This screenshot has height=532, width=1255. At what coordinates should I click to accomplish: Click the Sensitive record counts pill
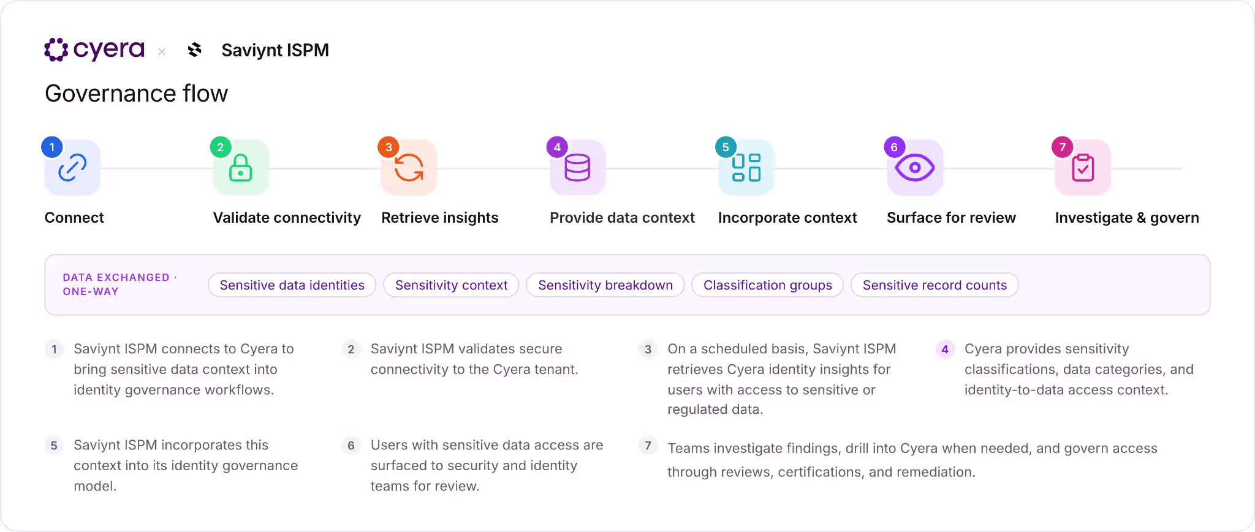coord(935,285)
